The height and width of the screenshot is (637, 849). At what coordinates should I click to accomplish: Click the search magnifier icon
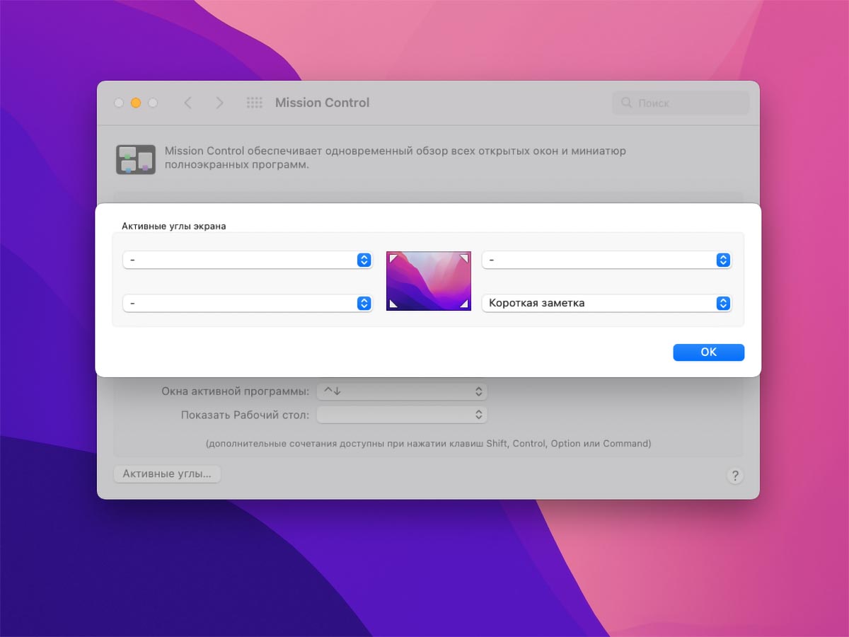(626, 103)
